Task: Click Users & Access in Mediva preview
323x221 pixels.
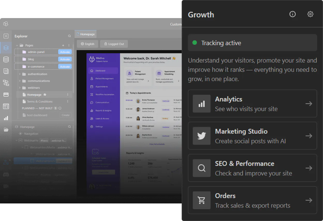Action: click(103, 119)
